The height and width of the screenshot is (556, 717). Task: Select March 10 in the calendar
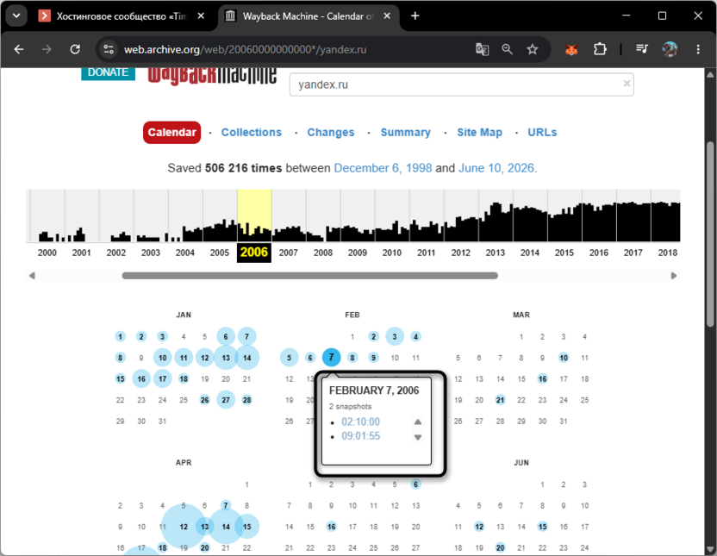pos(564,358)
